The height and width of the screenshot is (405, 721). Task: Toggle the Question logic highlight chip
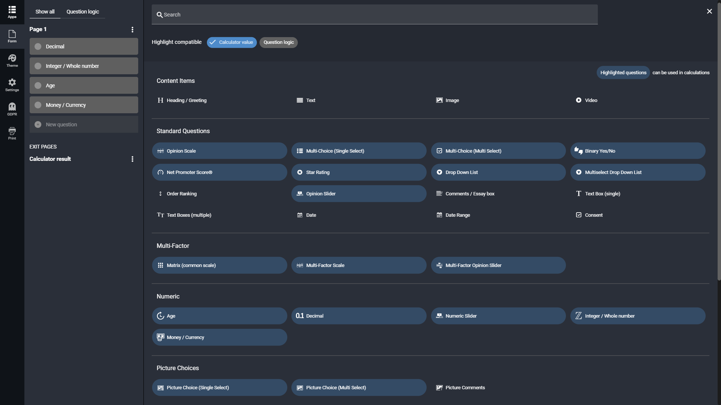point(278,42)
